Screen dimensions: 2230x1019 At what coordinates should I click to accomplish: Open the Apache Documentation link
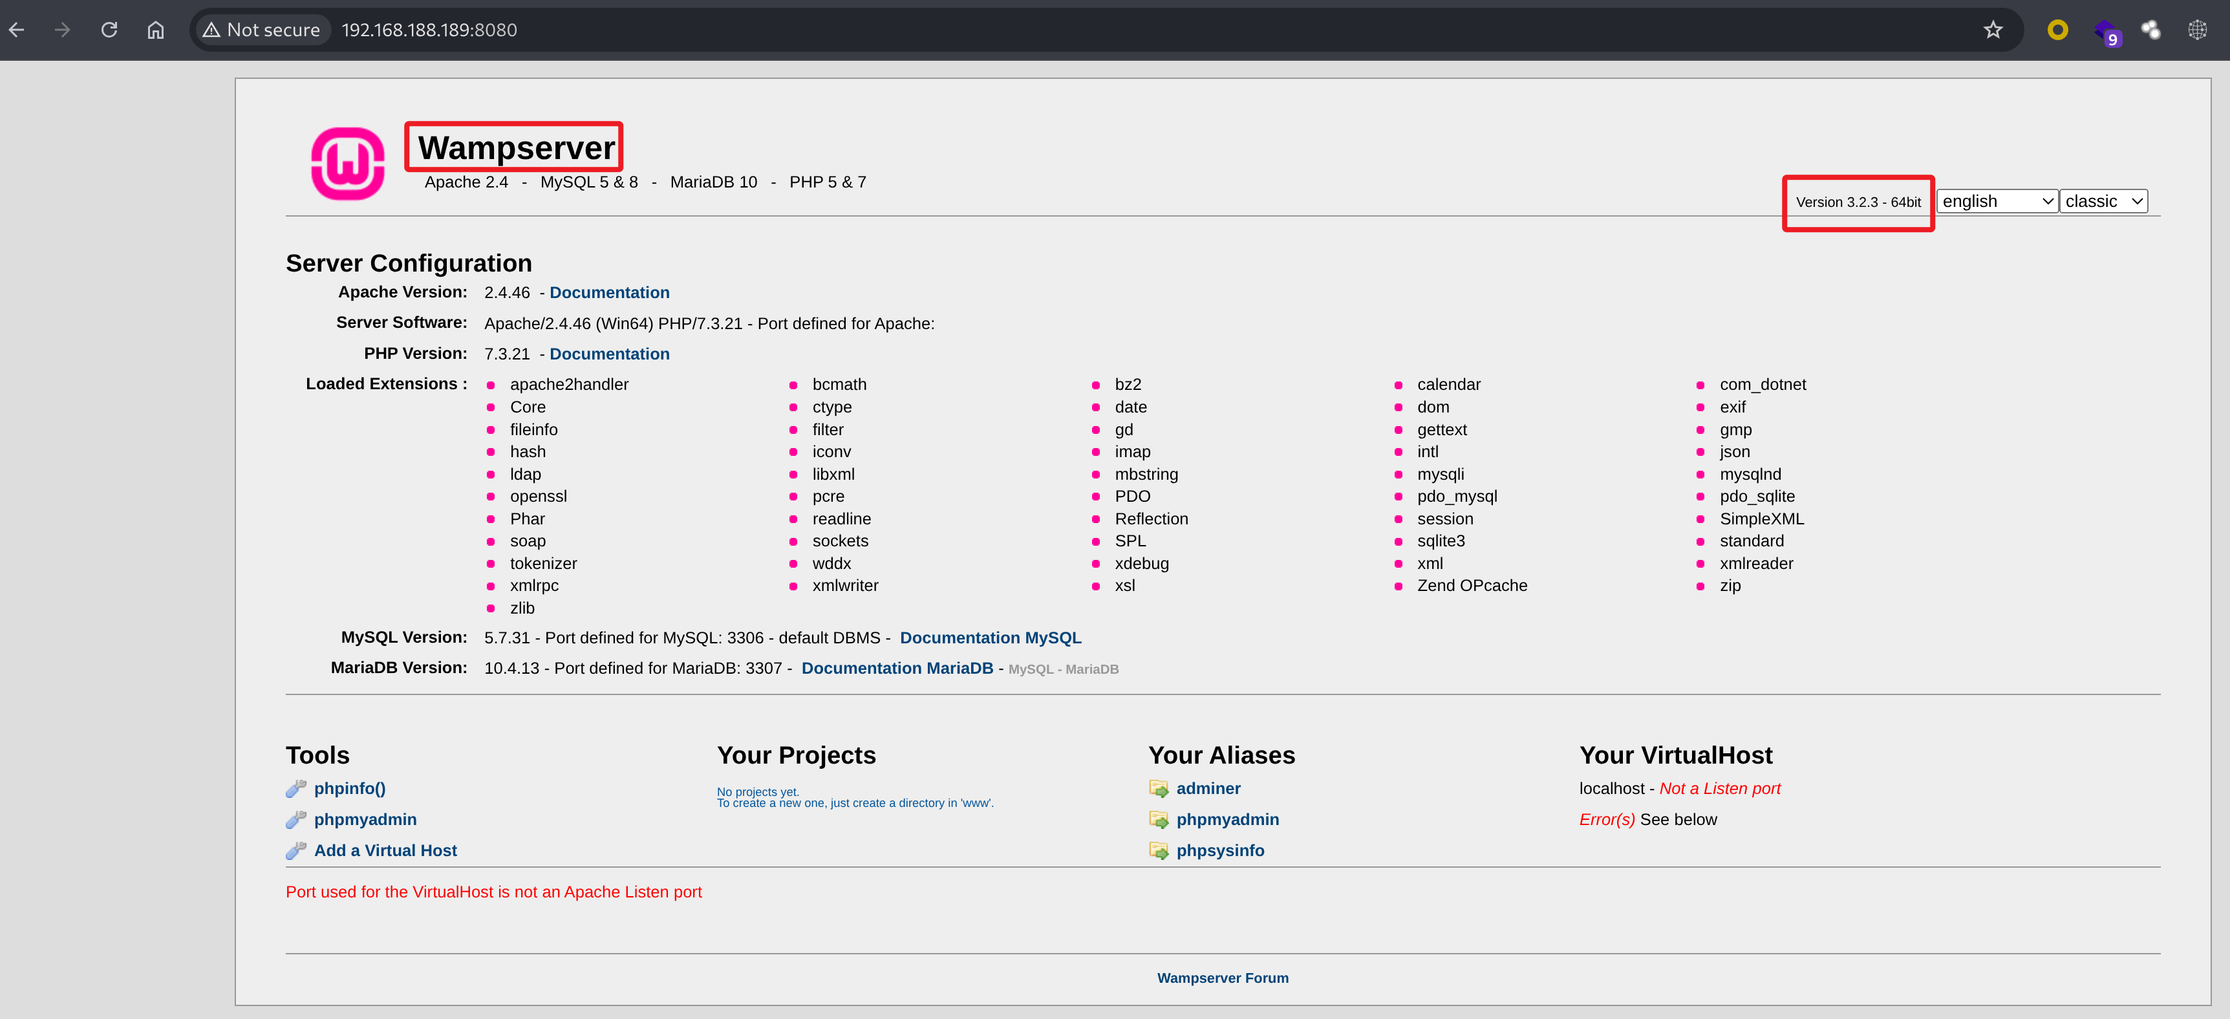[608, 293]
